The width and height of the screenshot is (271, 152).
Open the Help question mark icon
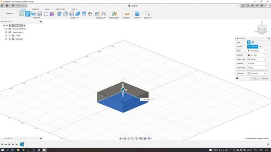(262, 5)
